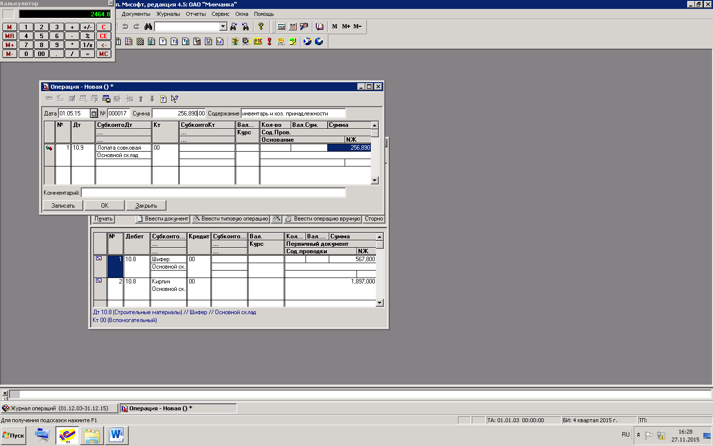Click the Сторно button
This screenshot has width=713, height=446.
[x=374, y=219]
